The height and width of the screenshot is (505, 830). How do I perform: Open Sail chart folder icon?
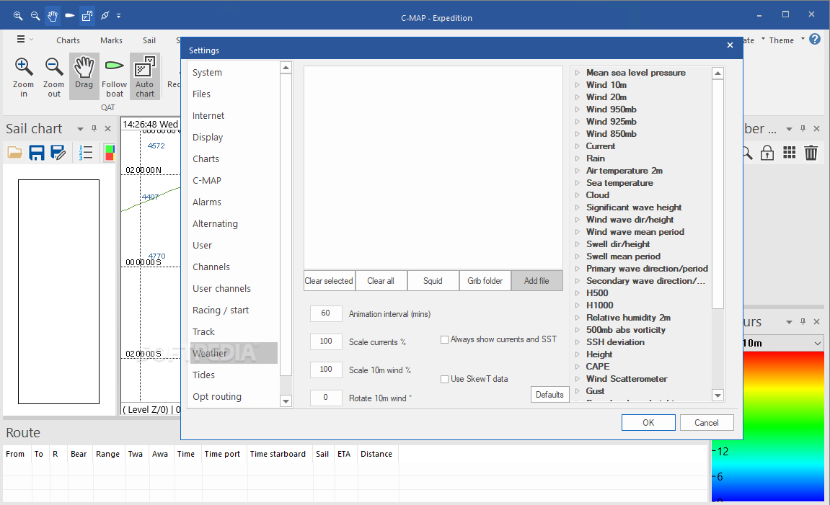[15, 153]
